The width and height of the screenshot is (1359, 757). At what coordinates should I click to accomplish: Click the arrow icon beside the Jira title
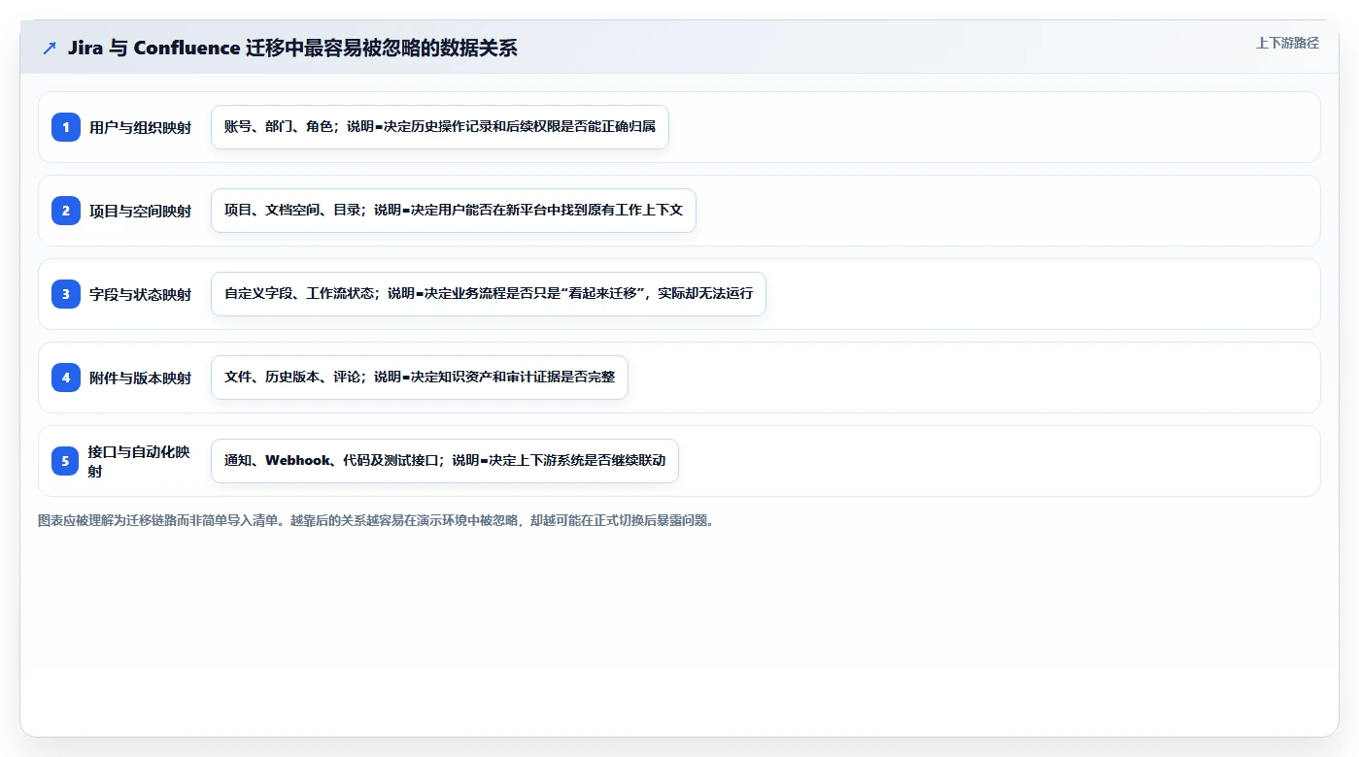50,49
